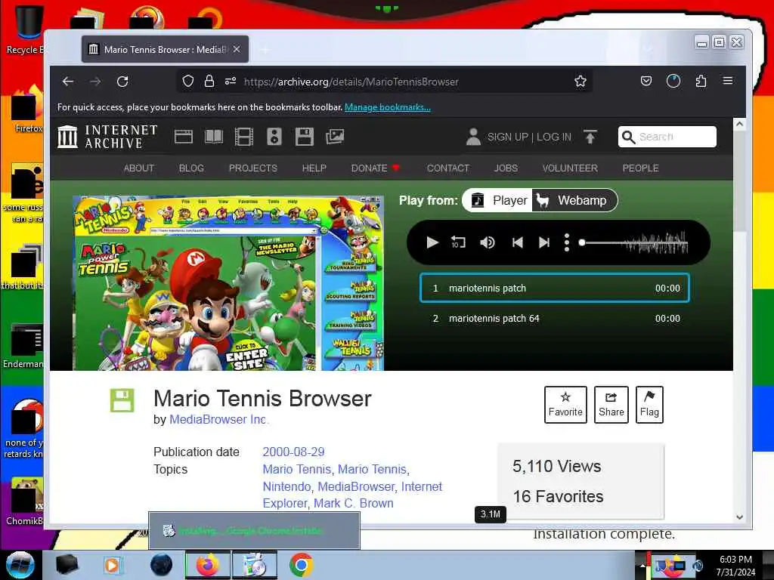The width and height of the screenshot is (774, 580).
Task: Open the Pocket save icon
Action: point(646,81)
